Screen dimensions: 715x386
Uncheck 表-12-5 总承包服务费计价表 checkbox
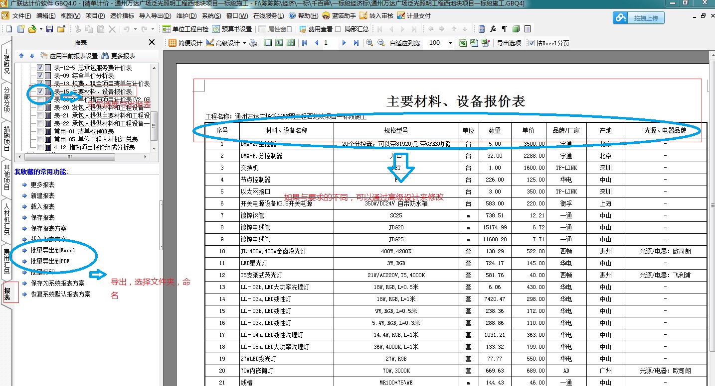(x=40, y=68)
